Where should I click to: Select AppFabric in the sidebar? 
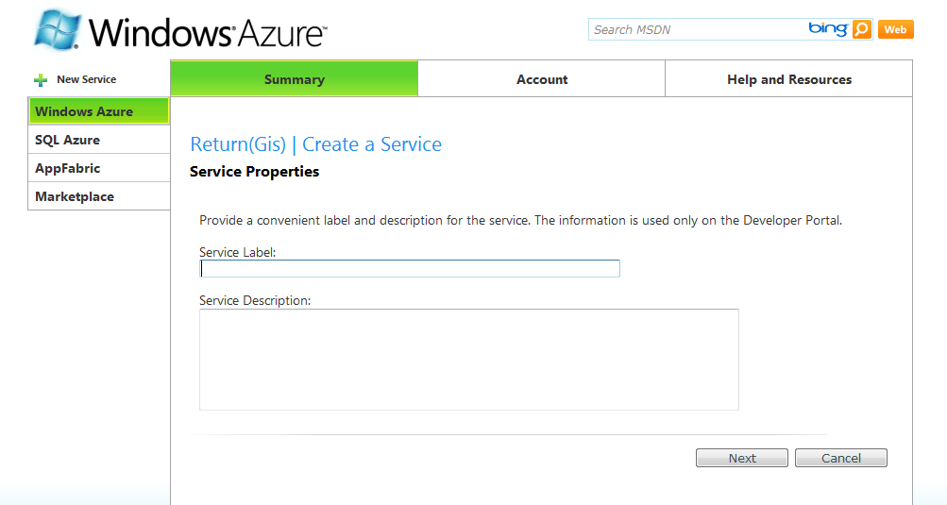tap(98, 168)
